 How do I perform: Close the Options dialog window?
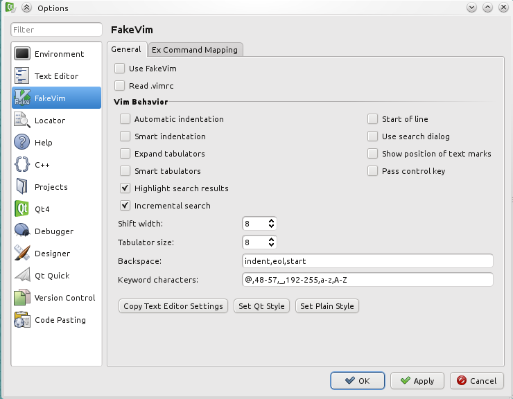click(x=503, y=8)
